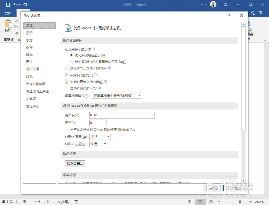Image resolution: width=269 pixels, height=205 pixels.
Task: Select 校对 category in options list
Action: (x=39, y=40)
